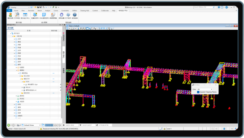Toggle view 3 button in view groups
The image size is (244, 138).
(50, 125)
